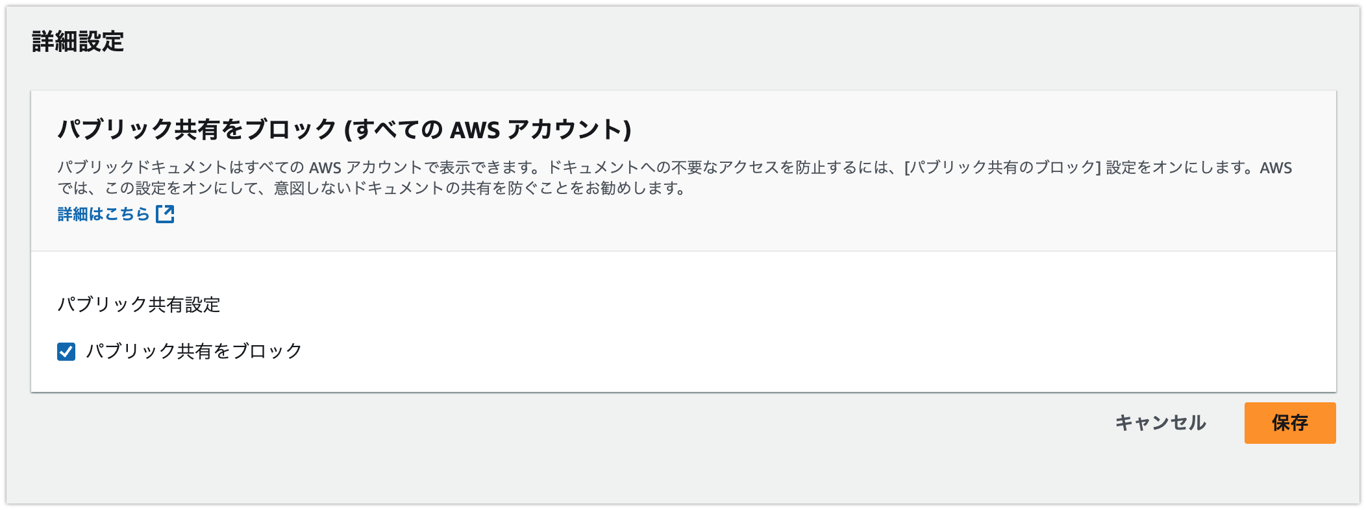Click the arrow-in-box icon after the blue link
Image resolution: width=1366 pixels, height=510 pixels.
165,214
